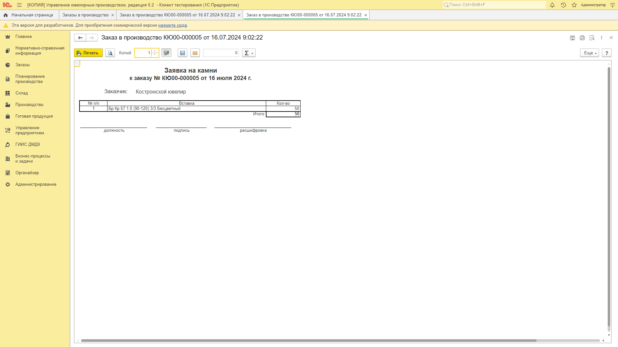Click the Готовая продукция bag icon
This screenshot has height=347, width=618.
click(x=8, y=116)
